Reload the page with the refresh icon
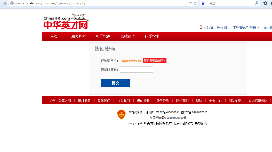The height and width of the screenshot is (152, 272). tap(195, 3)
